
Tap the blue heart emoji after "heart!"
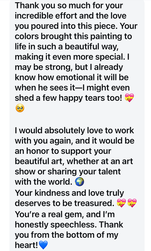click(x=43, y=245)
